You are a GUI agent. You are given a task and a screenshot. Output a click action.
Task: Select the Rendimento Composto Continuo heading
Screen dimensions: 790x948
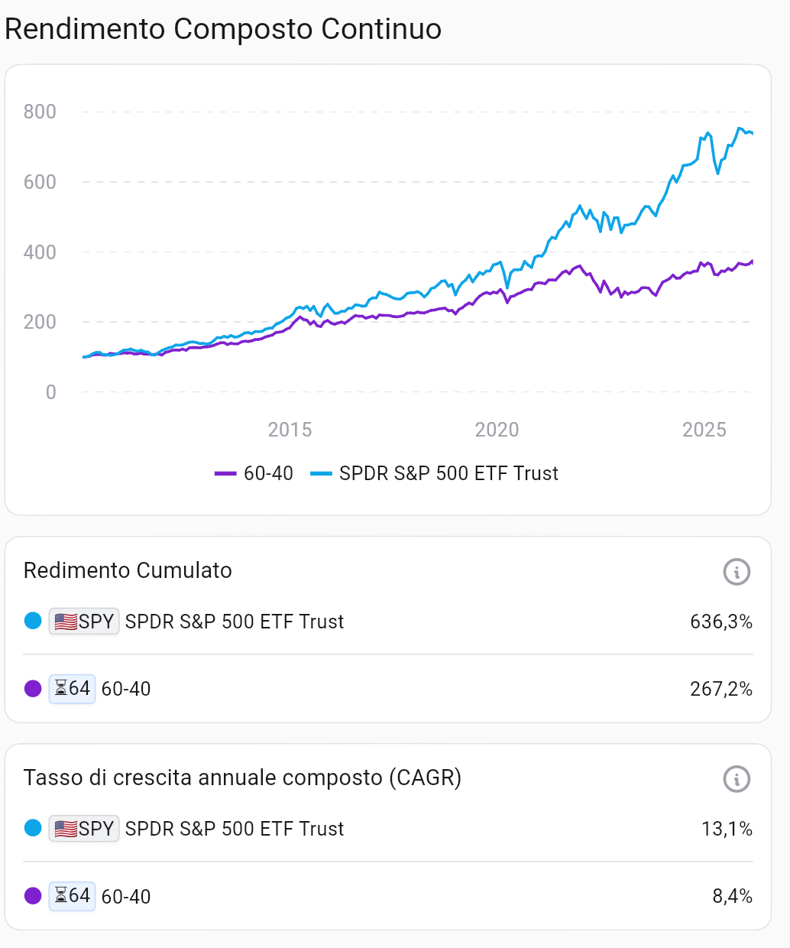pos(223,28)
